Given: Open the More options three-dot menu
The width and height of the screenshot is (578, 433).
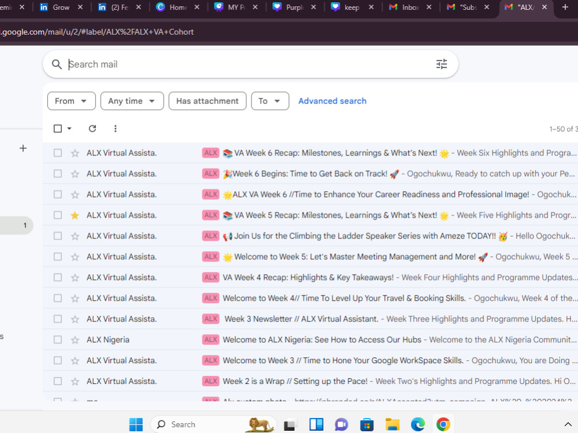Looking at the screenshot, I should click(x=116, y=129).
